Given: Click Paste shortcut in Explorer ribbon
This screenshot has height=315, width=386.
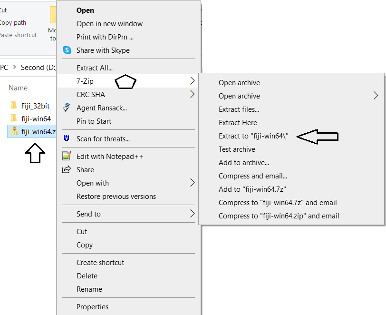Looking at the screenshot, I should click(18, 35).
